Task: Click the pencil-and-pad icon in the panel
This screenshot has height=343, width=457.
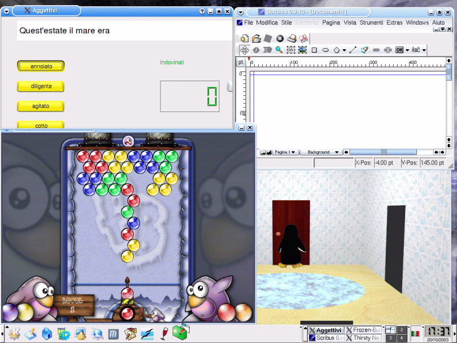Action: pyautogui.click(x=30, y=334)
